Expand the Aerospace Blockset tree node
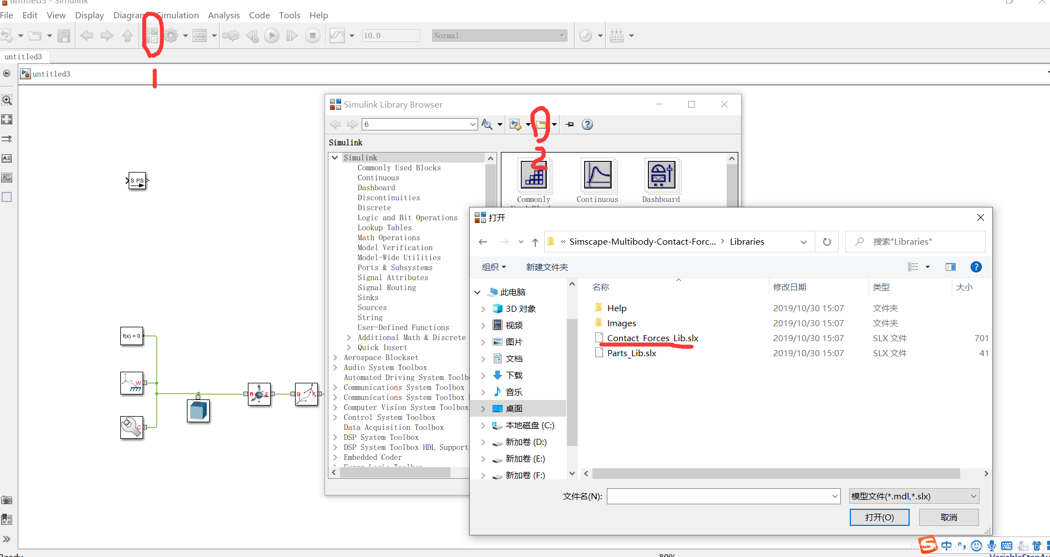This screenshot has height=557, width=1050. click(x=335, y=357)
